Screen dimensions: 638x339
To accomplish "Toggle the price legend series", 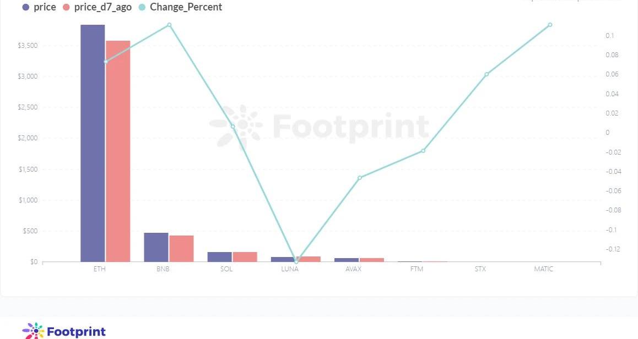I will [39, 7].
